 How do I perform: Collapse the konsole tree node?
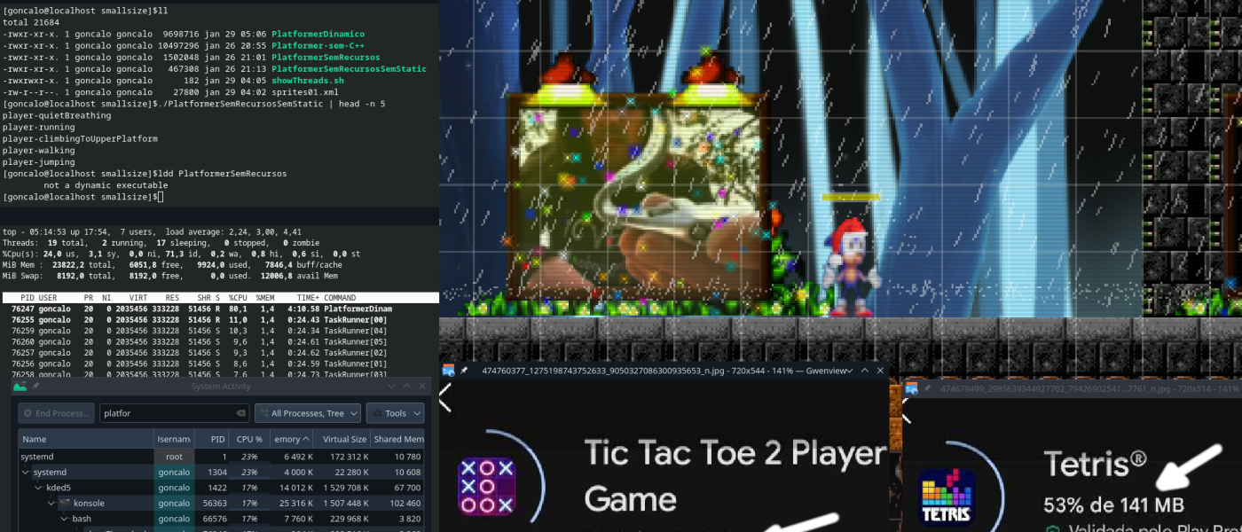click(x=51, y=504)
